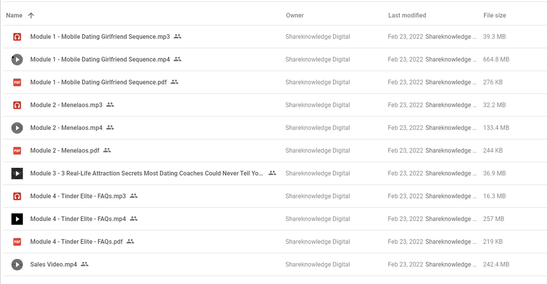Click shared icon next to Sales Video.mp4
Screen dimensions: 547x284
tap(85, 265)
